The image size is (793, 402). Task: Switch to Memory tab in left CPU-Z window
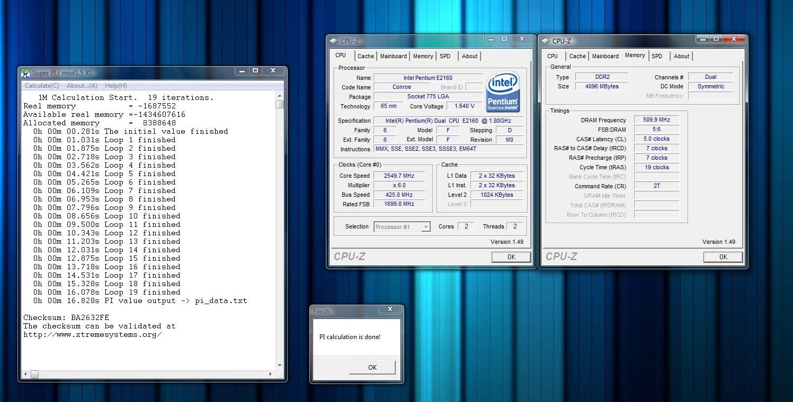(x=423, y=56)
